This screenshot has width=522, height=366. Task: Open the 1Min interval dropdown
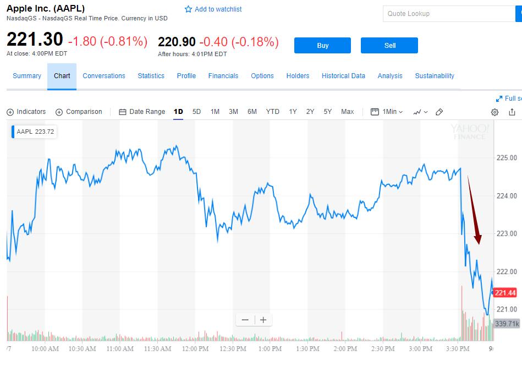(387, 112)
